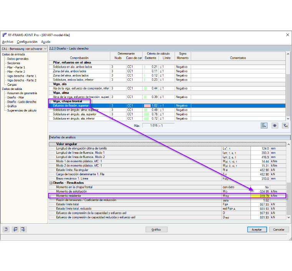292x271 pixels.
Task: Select row Soldadura en ala, ambos lados
Action: (167, 67)
